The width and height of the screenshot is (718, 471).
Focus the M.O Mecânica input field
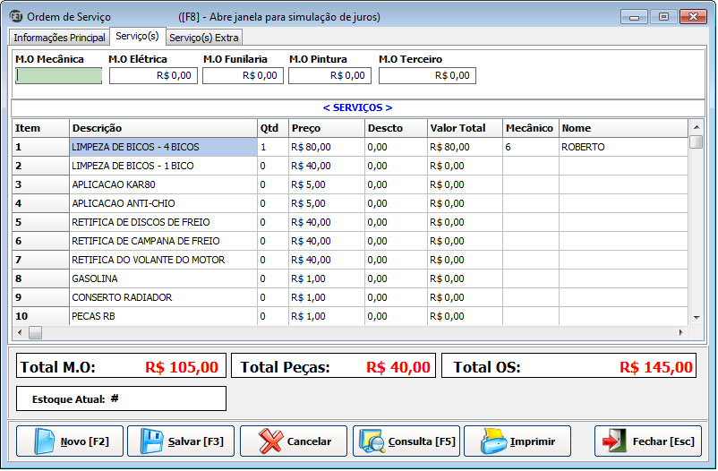[x=59, y=76]
